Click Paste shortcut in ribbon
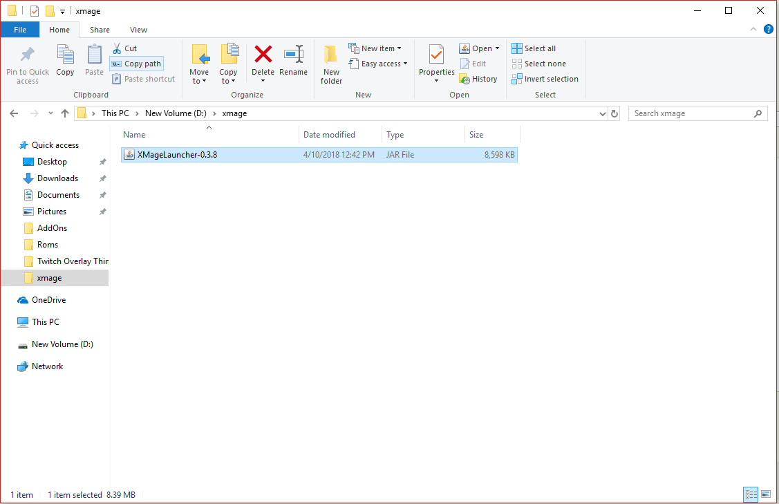This screenshot has height=504, width=779. coord(144,79)
